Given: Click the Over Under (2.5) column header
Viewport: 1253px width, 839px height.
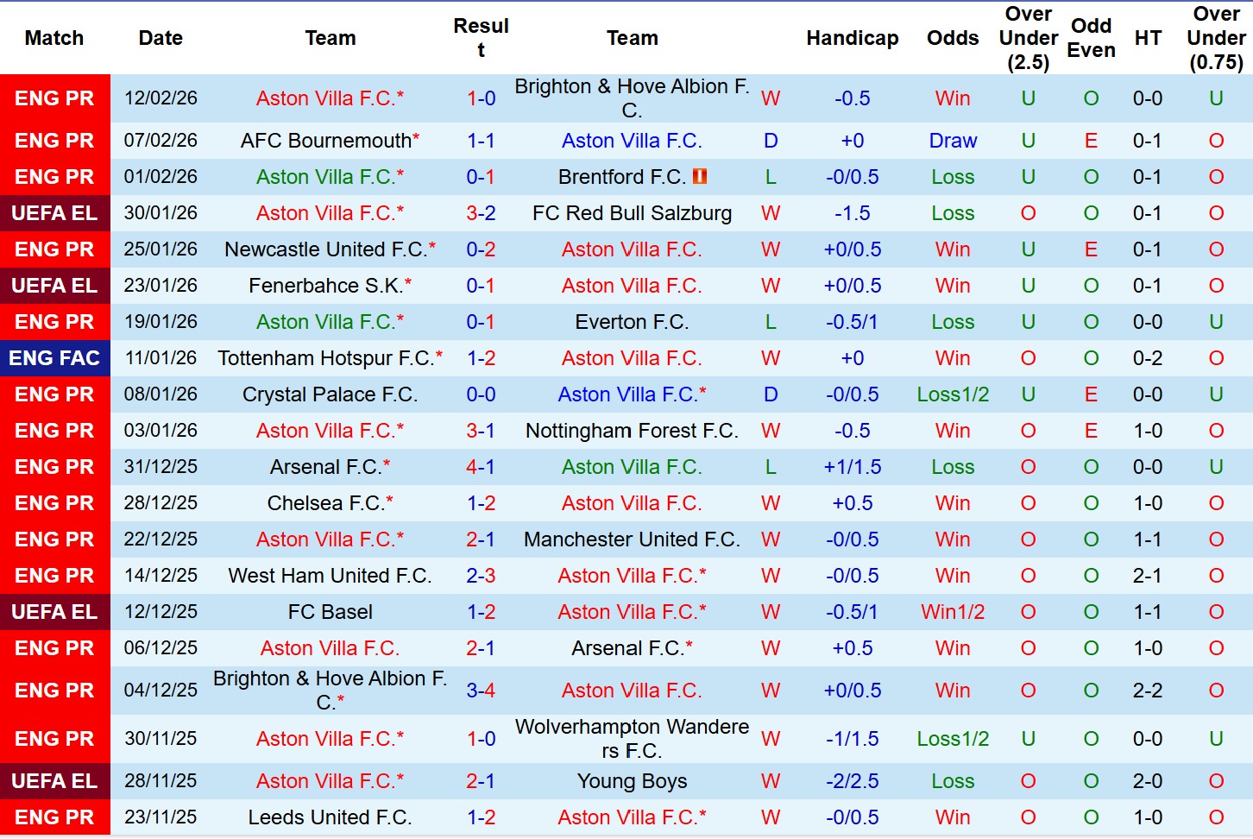Looking at the screenshot, I should tap(1028, 38).
